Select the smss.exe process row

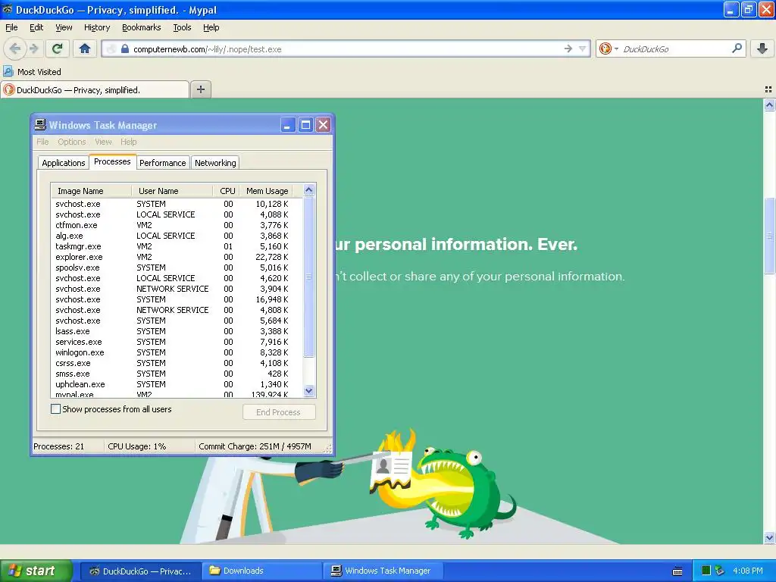[x=177, y=374]
